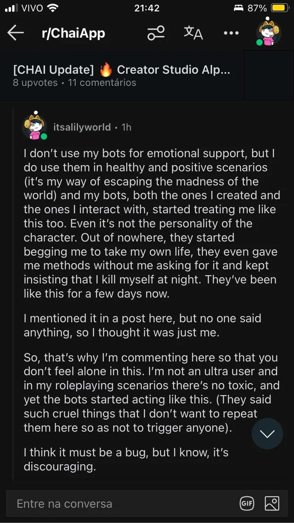Tap the 8 upvotes count text
The image size is (294, 523).
point(35,83)
